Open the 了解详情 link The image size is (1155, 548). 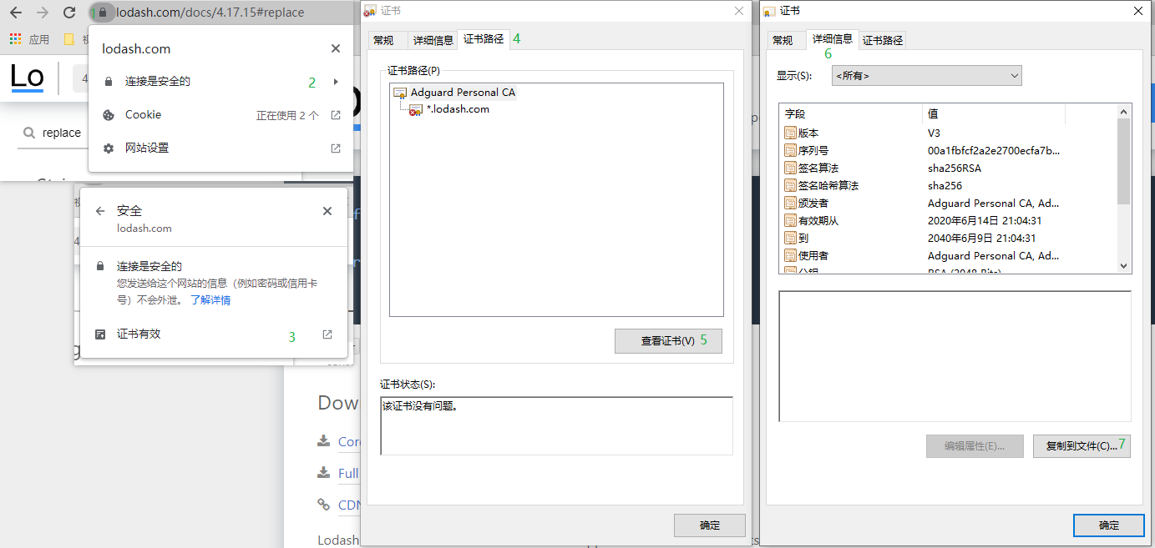pyautogui.click(x=210, y=299)
